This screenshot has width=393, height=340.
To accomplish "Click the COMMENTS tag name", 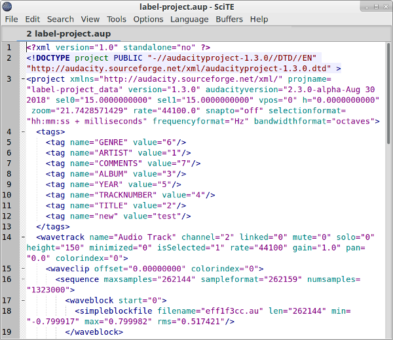I will click(119, 163).
